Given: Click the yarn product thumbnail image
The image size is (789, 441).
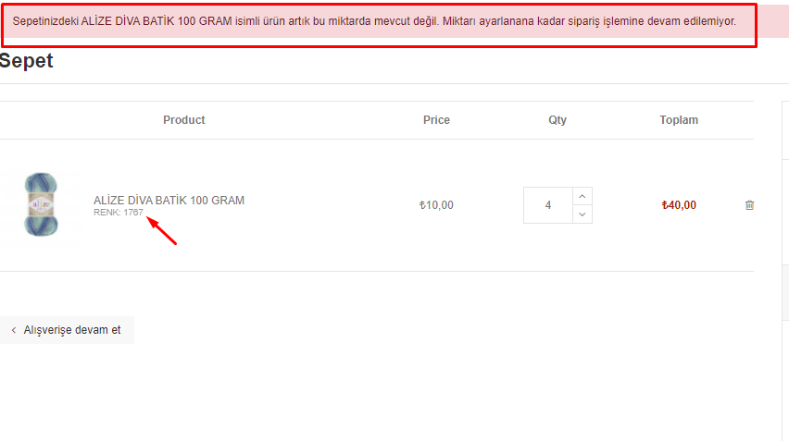Looking at the screenshot, I should [41, 204].
